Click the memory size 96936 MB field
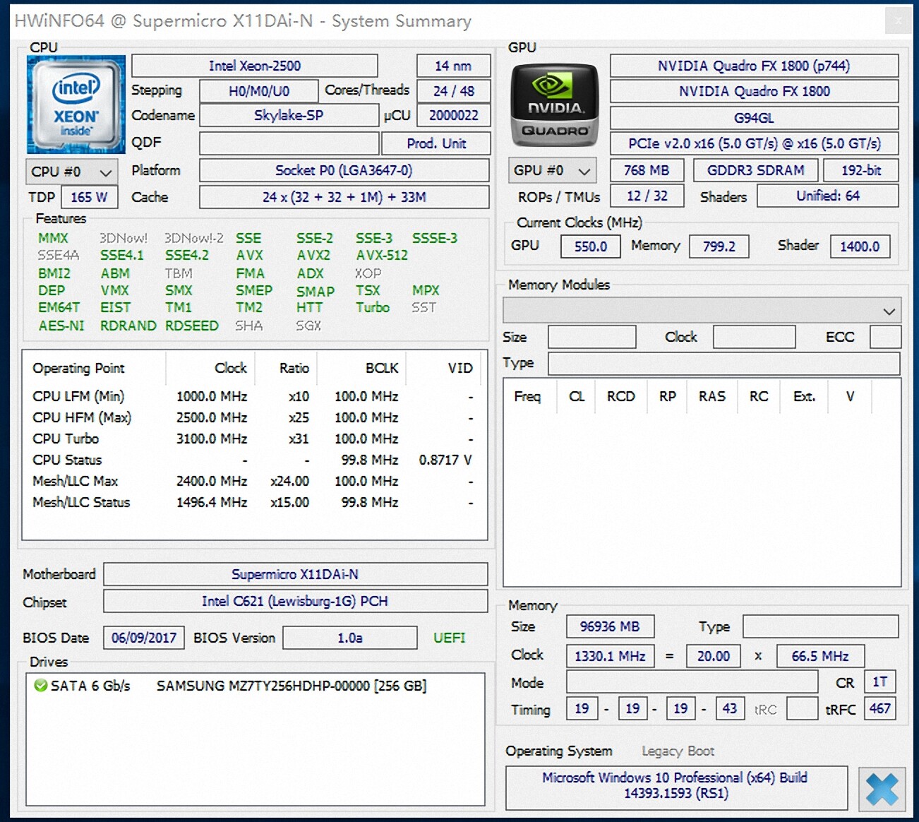The image size is (919, 822). tap(610, 626)
